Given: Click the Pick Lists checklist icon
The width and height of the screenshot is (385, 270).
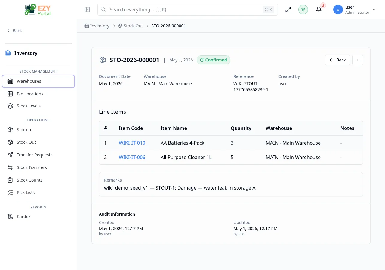Looking at the screenshot, I should point(10,193).
